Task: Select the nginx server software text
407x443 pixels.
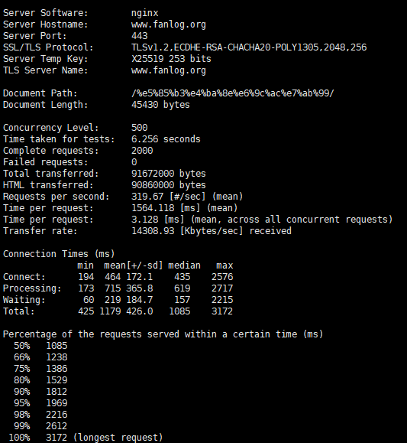Action: [144, 13]
